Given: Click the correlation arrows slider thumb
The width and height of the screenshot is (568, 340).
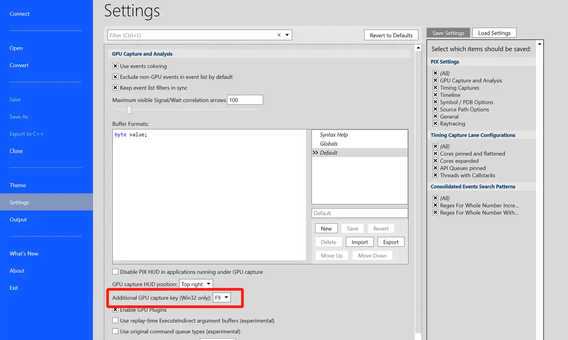Looking at the screenshot, I should pyautogui.click(x=129, y=110).
